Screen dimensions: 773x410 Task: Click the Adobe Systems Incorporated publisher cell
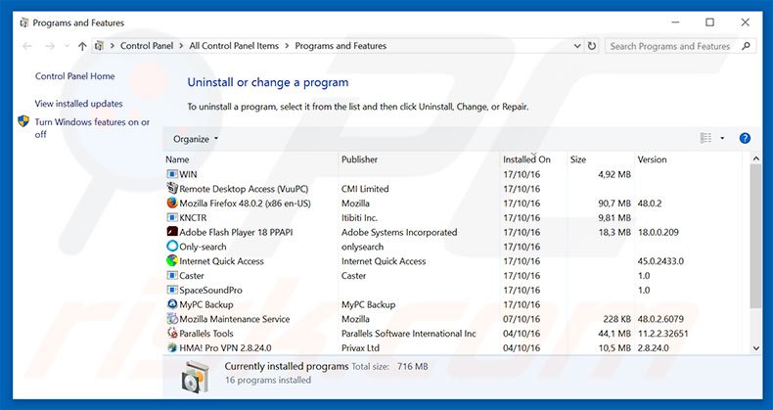click(399, 232)
